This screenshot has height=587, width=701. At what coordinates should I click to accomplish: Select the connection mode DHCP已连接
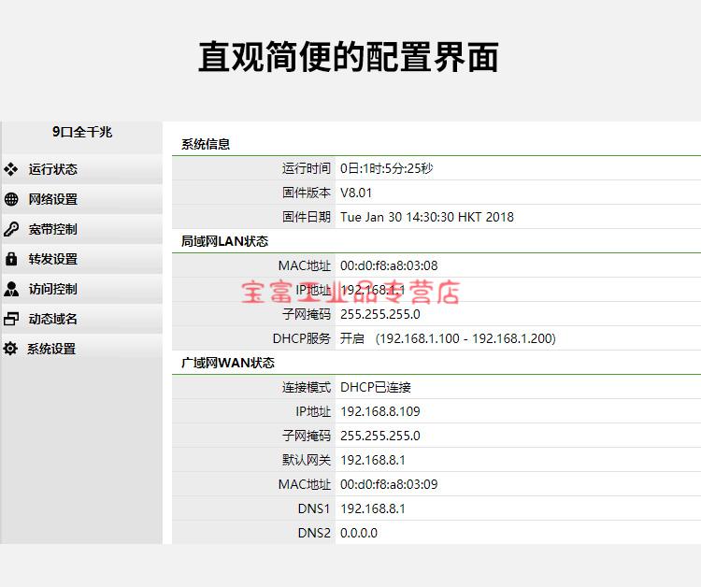coord(376,387)
